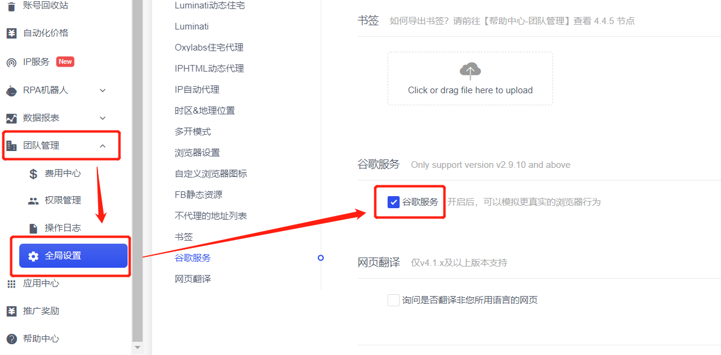Click the bookmark file upload area

(x=469, y=78)
